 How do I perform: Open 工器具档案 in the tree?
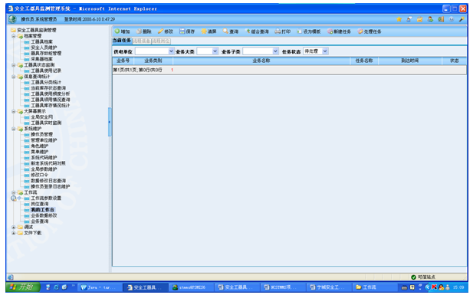[41, 41]
